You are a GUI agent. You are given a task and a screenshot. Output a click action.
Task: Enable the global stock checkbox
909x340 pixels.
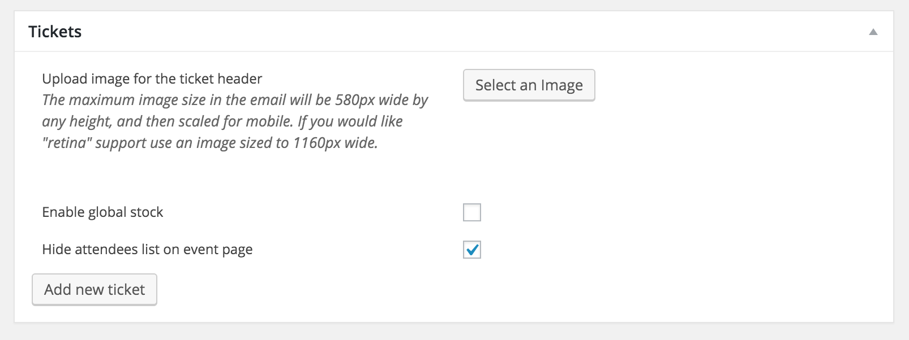coord(472,212)
